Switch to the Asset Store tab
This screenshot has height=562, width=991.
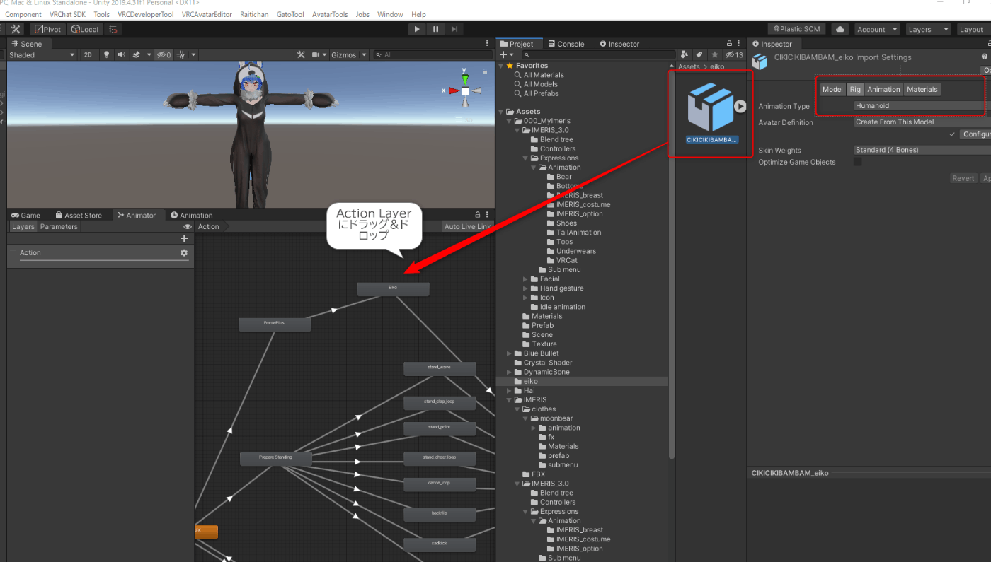point(79,216)
